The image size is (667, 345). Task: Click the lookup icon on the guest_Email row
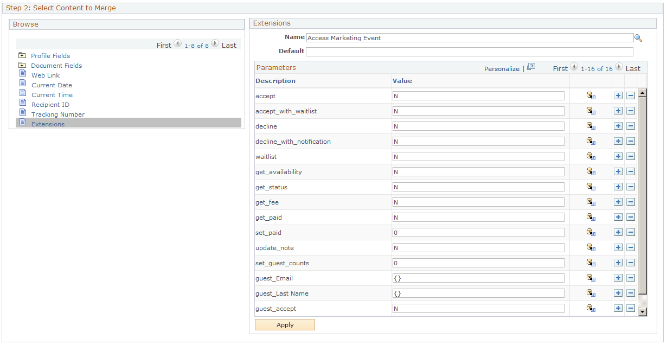click(591, 278)
